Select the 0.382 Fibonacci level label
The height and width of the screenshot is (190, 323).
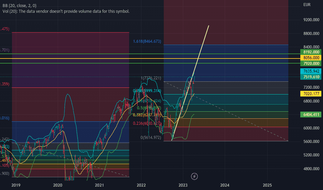[147, 115]
